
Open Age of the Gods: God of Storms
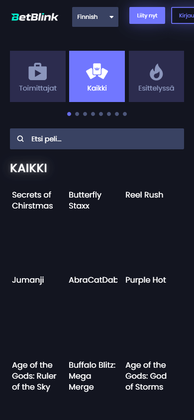tap(146, 376)
